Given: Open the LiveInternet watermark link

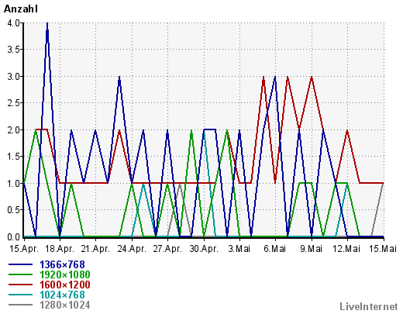Looking at the screenshot, I should [x=369, y=307].
